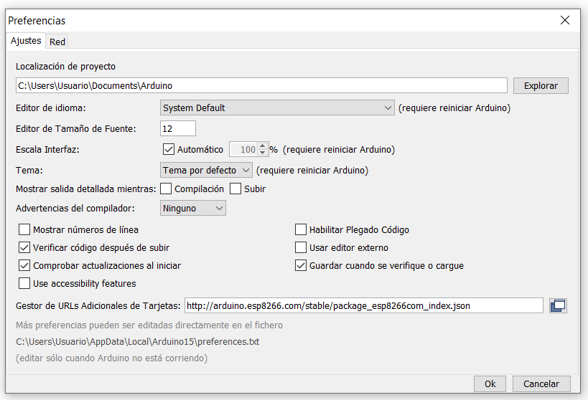Click the Explorar button
The height and width of the screenshot is (400, 588).
pos(541,86)
